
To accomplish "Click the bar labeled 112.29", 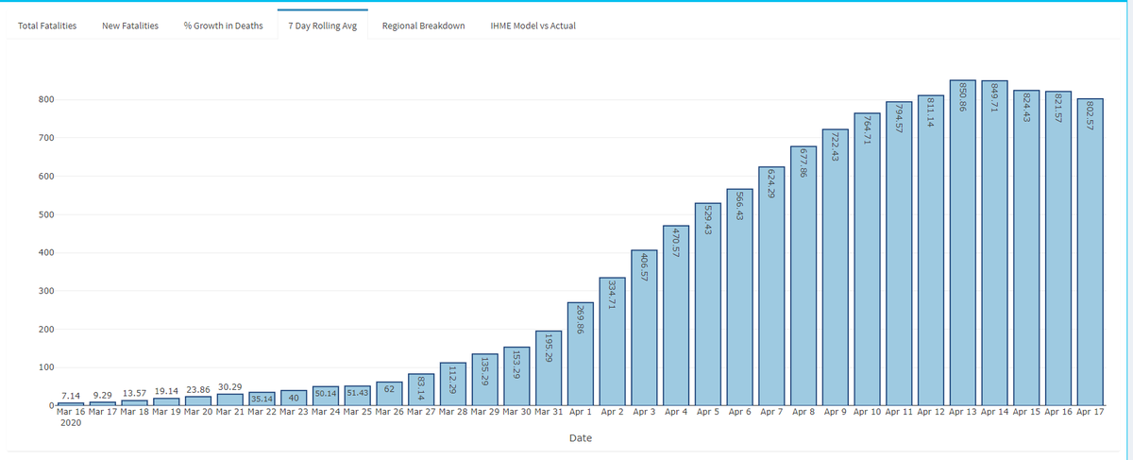I will [453, 383].
